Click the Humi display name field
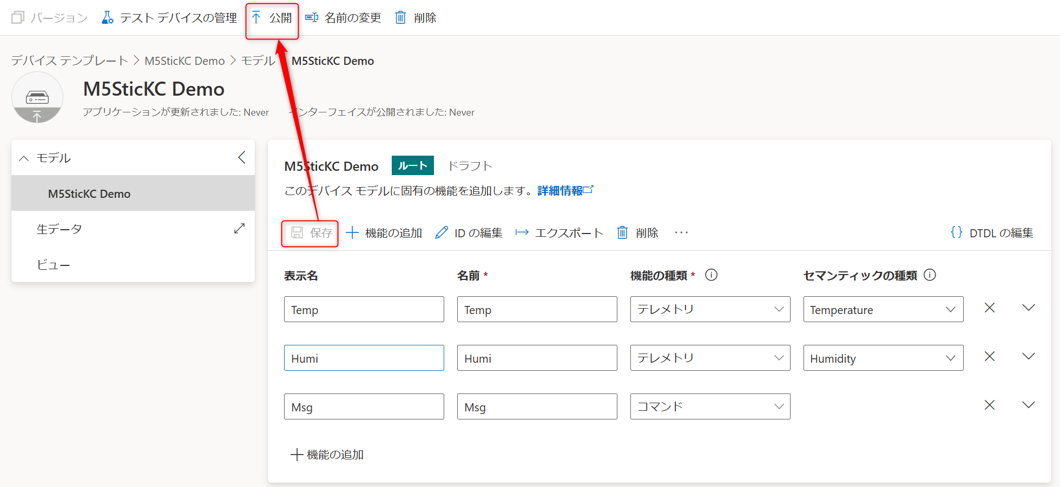 coord(364,358)
